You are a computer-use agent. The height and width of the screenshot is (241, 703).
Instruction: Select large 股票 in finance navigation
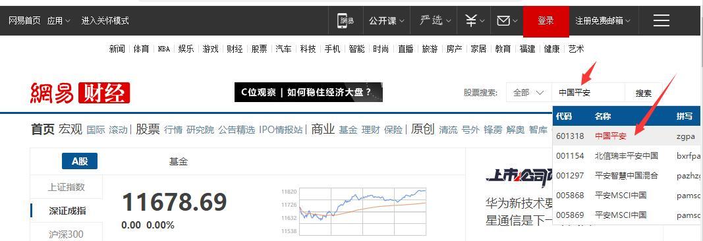tap(148, 130)
